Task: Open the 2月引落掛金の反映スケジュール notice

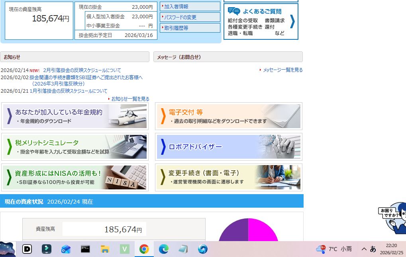Action: pos(82,70)
